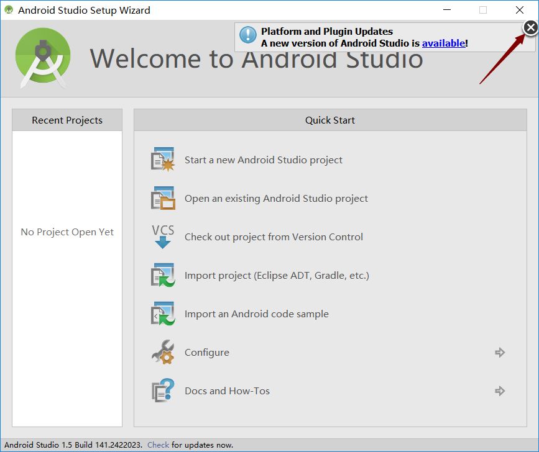
Task: Minimize the Setup Wizard window
Action: [447, 9]
